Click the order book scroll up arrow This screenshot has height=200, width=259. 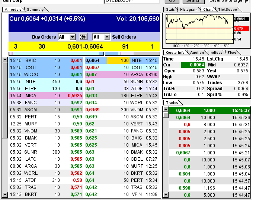tap(5, 60)
